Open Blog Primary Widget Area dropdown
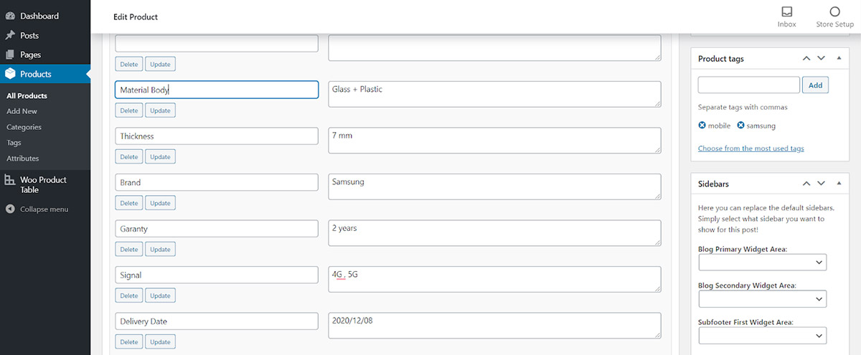This screenshot has width=861, height=355. [x=762, y=263]
